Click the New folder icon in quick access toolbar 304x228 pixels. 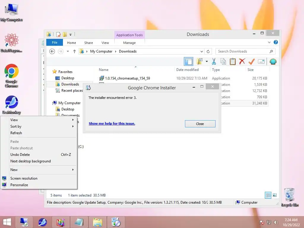(x=65, y=34)
